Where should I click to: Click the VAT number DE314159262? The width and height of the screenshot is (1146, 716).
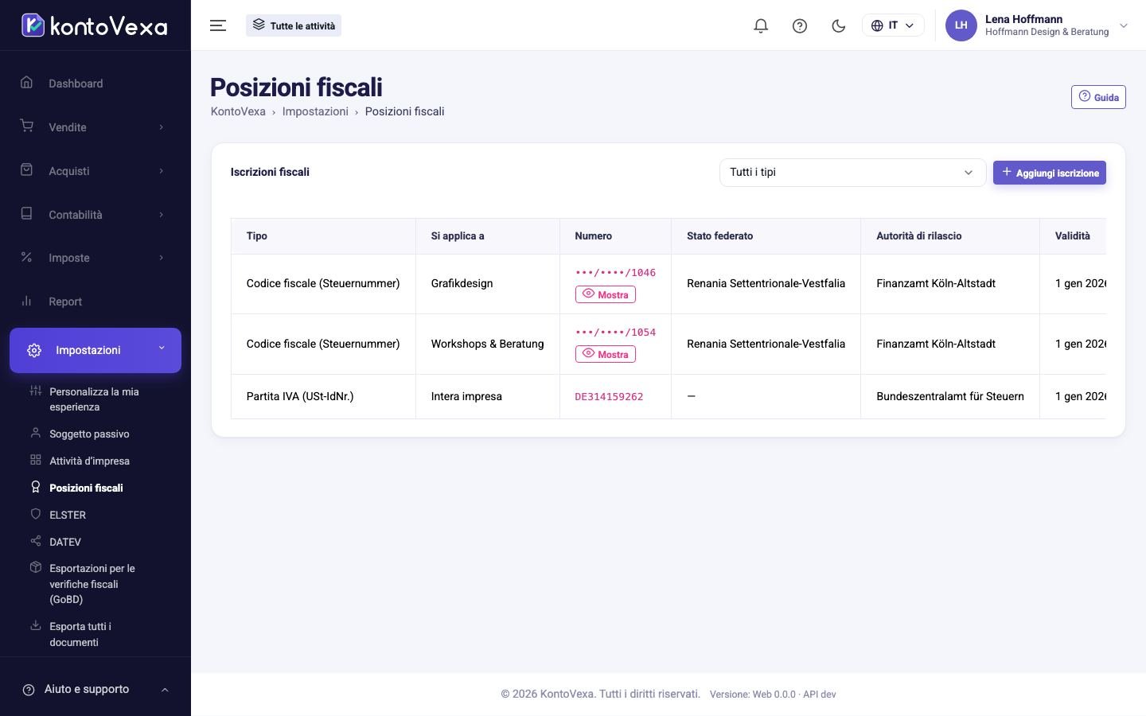[609, 396]
